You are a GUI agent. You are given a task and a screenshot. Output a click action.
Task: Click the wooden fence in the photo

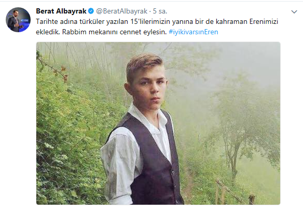[235, 193]
